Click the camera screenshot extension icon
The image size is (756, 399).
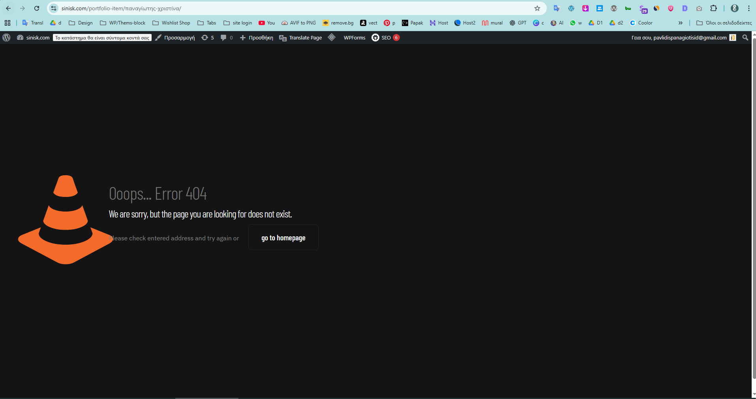699,8
